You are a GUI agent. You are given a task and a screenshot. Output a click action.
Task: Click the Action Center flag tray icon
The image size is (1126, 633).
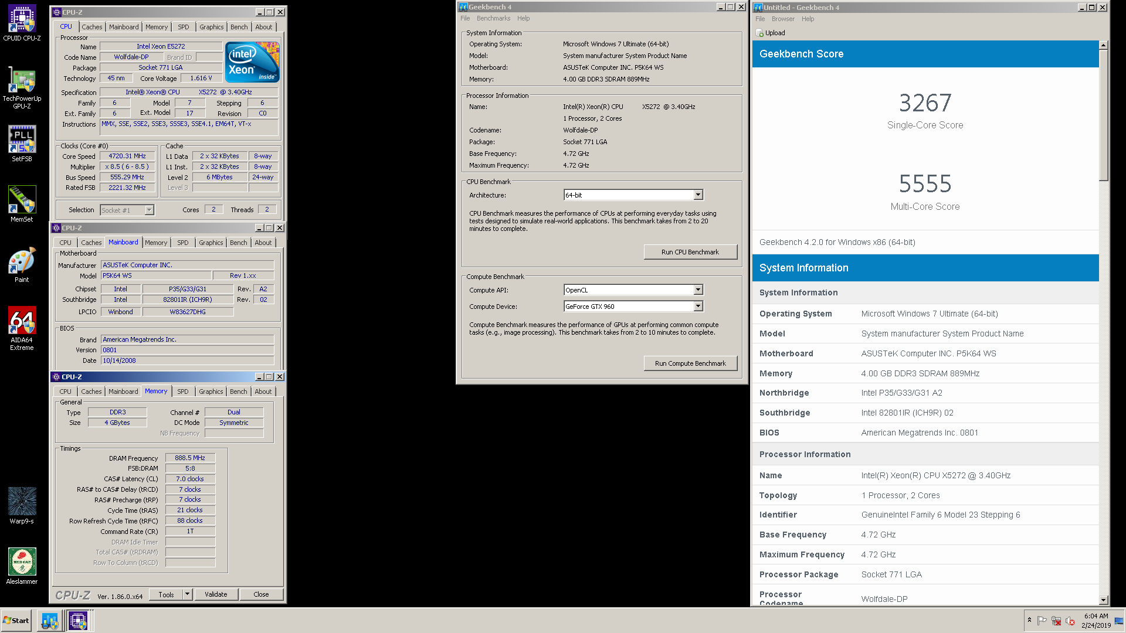pos(1042,621)
